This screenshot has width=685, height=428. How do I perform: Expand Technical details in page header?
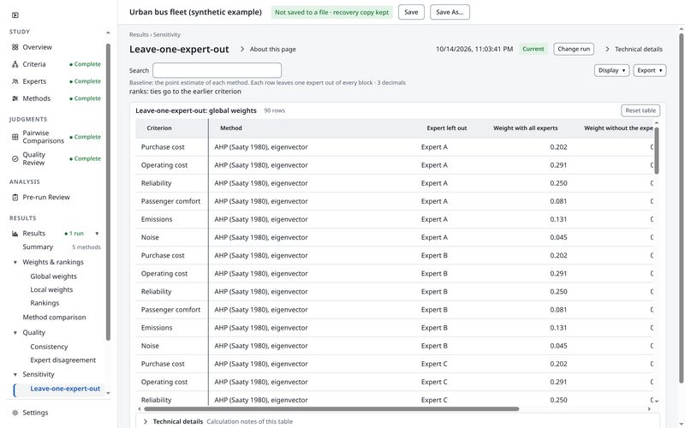[634, 49]
